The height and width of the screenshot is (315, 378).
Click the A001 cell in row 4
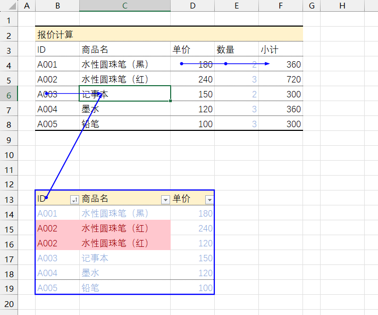click(x=57, y=64)
